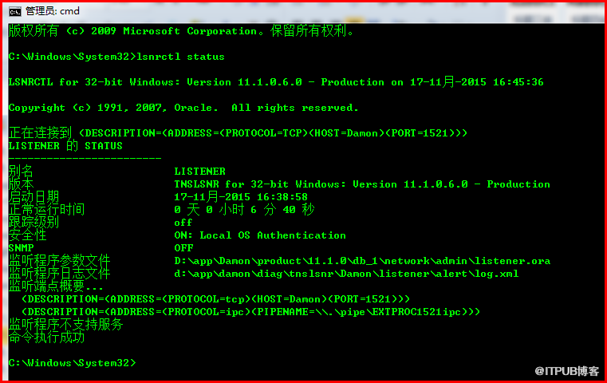Click the TNSLSNR version value

pyautogui.click(x=362, y=184)
